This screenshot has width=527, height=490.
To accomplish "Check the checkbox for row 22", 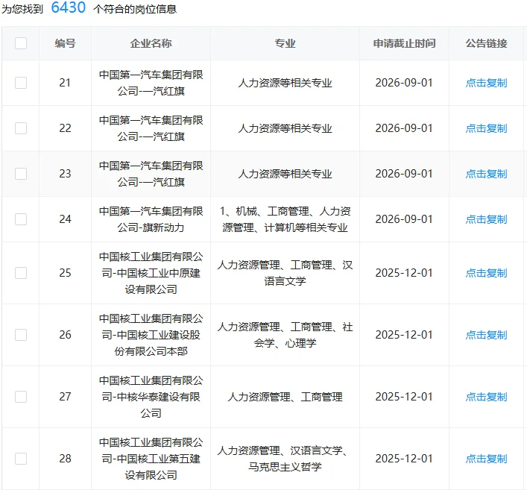I will [x=21, y=128].
